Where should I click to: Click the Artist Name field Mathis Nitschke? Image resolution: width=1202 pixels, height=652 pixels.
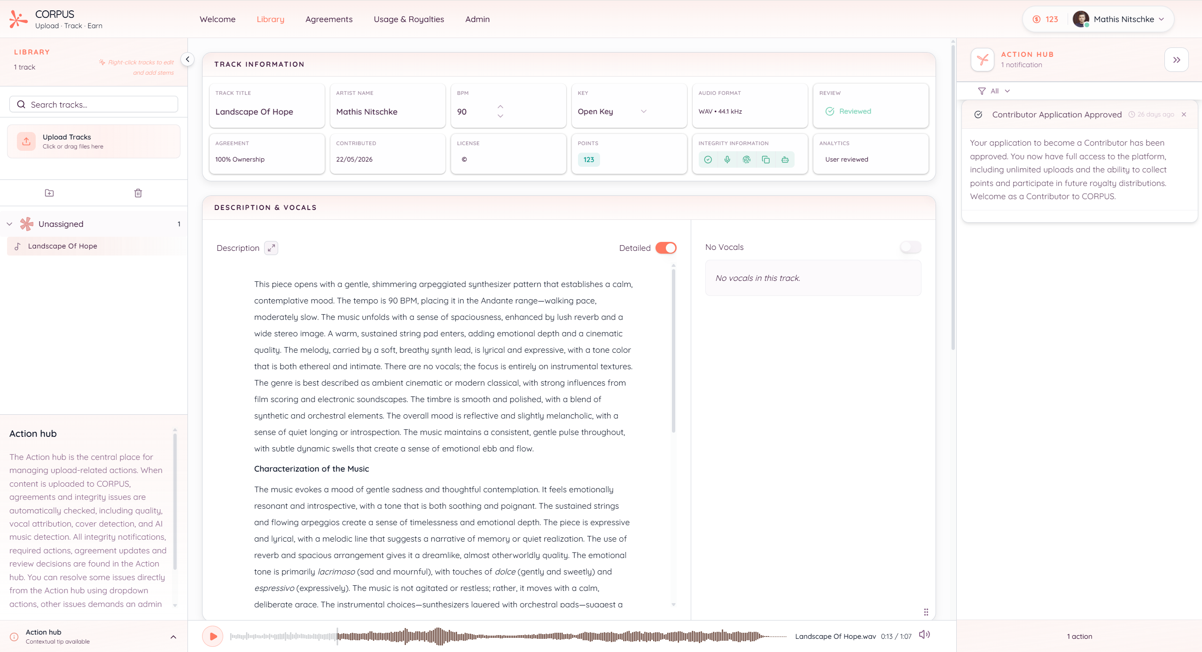point(367,112)
